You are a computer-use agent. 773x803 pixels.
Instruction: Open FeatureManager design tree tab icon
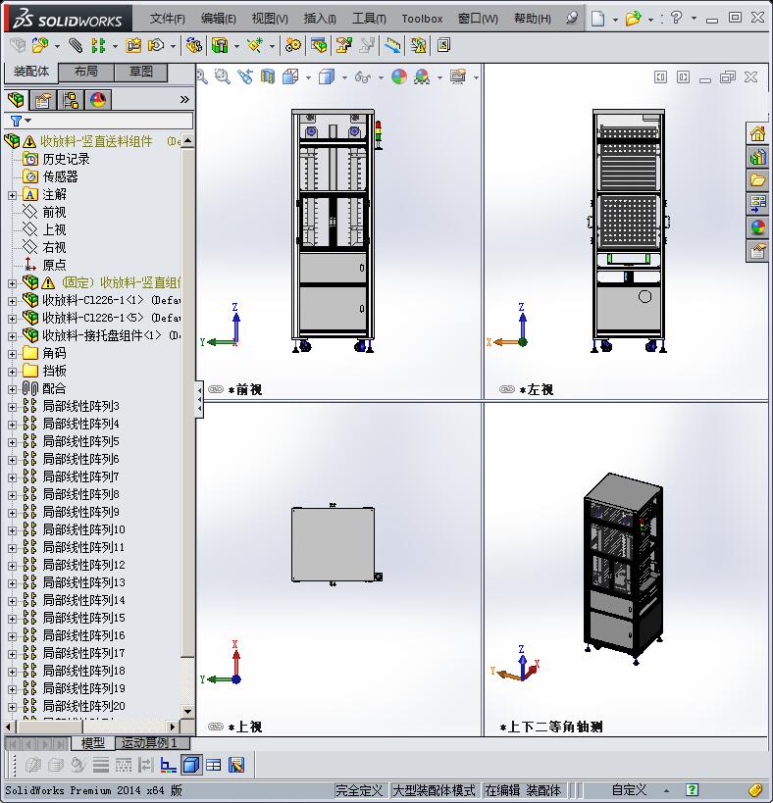click(x=16, y=100)
